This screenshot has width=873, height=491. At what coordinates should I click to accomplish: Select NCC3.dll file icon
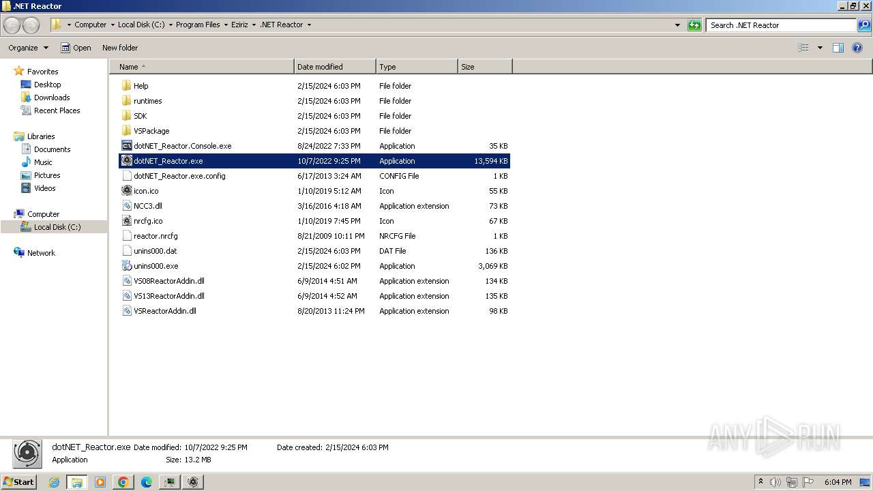click(x=127, y=206)
